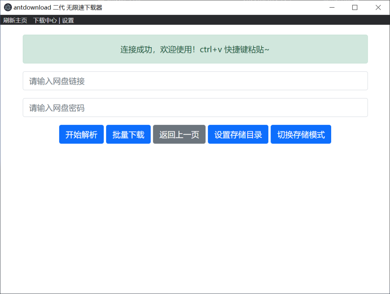Go back with 返回上一页 button

(x=179, y=135)
